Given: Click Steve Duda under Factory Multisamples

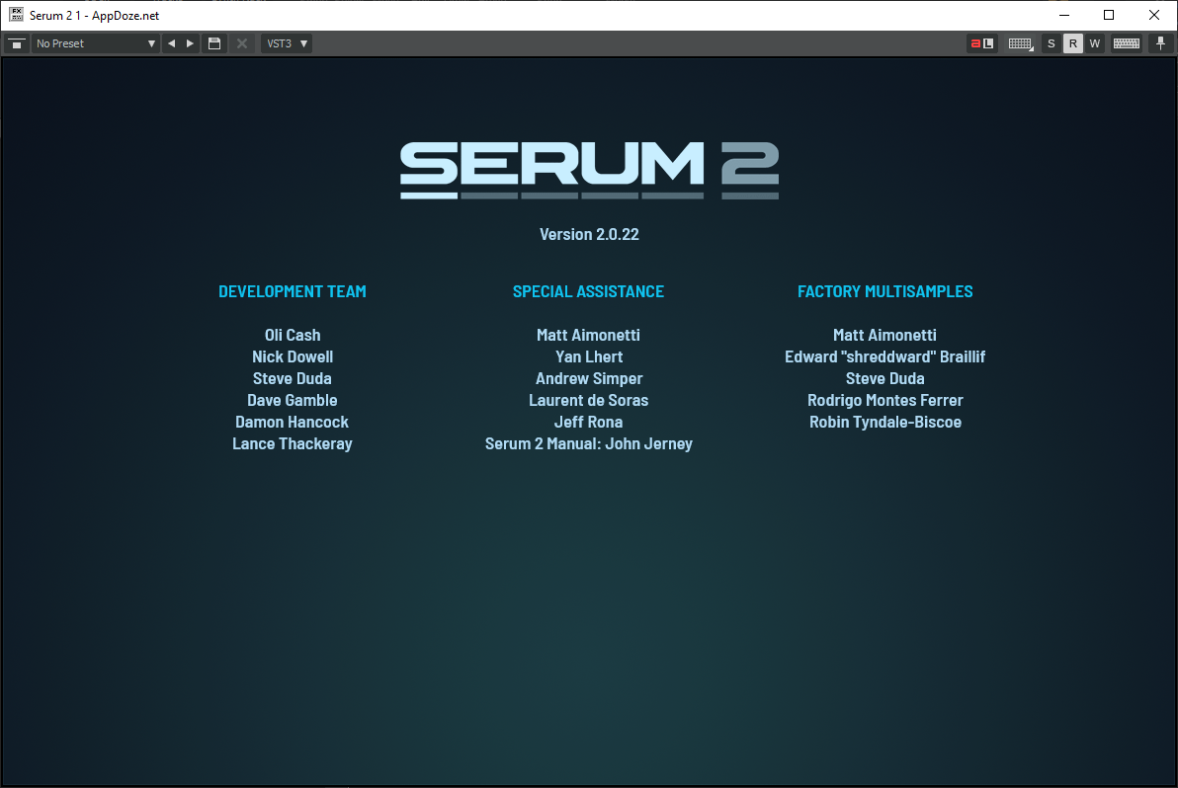Looking at the screenshot, I should (x=885, y=378).
